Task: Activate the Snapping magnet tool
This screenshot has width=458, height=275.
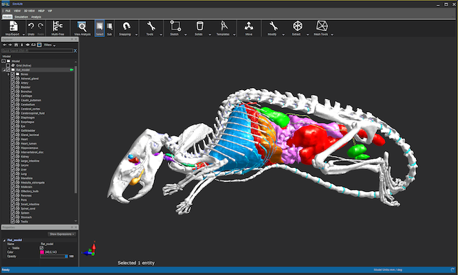Action: coord(124,26)
